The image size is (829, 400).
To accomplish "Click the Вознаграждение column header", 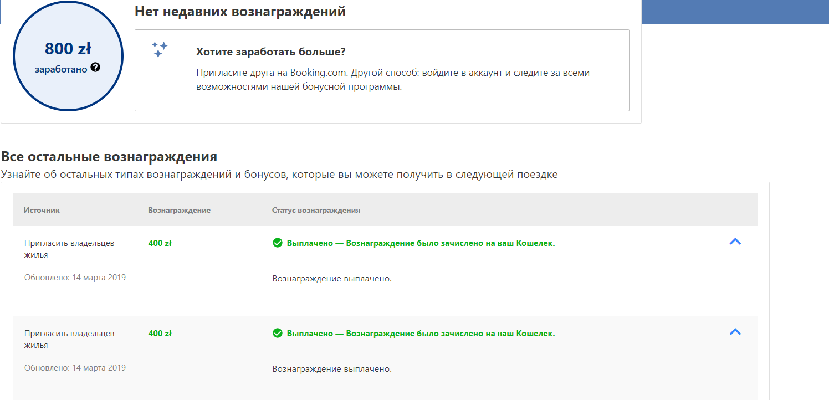I will [179, 210].
